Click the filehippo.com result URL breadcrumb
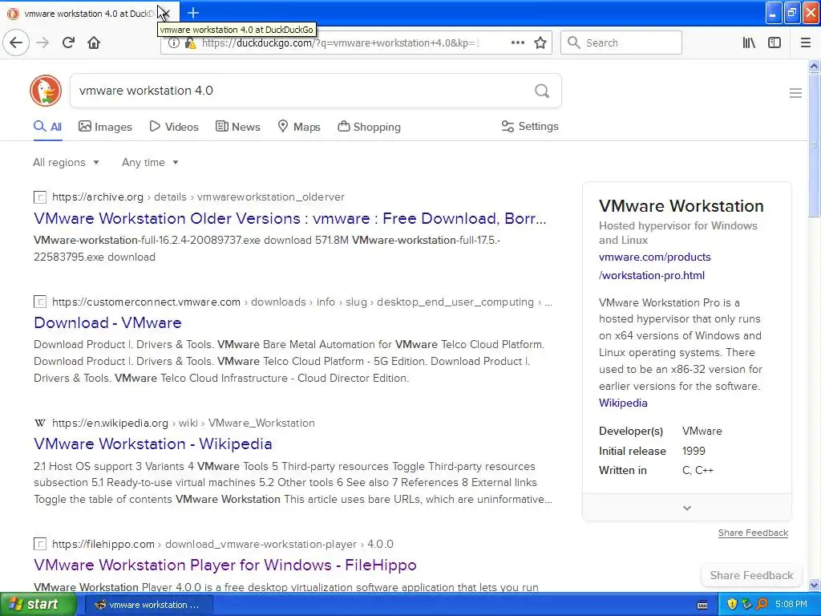 click(x=223, y=544)
